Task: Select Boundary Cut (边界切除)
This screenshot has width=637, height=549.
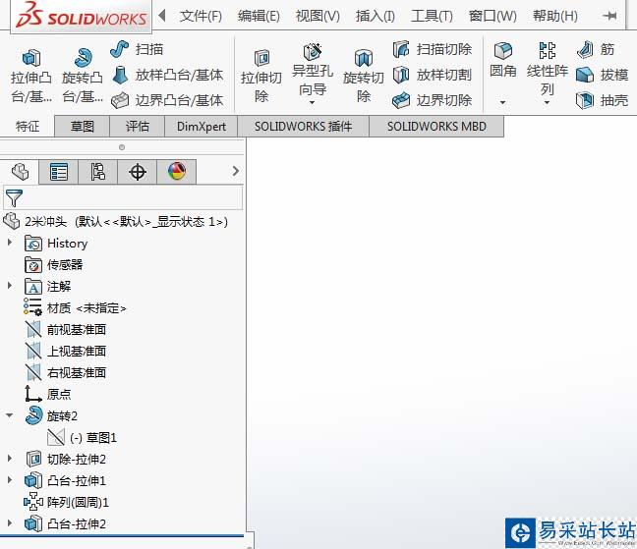Action: pos(433,100)
